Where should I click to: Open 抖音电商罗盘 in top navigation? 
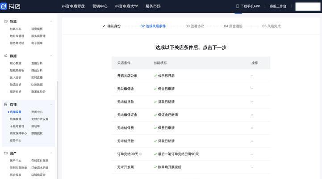pyautogui.click(x=74, y=6)
